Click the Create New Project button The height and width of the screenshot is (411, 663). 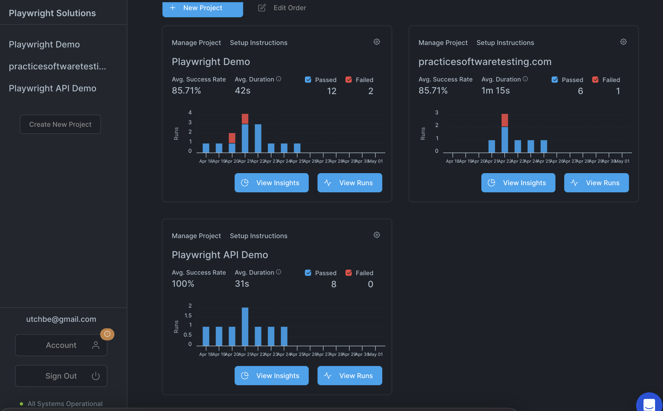pyautogui.click(x=60, y=124)
